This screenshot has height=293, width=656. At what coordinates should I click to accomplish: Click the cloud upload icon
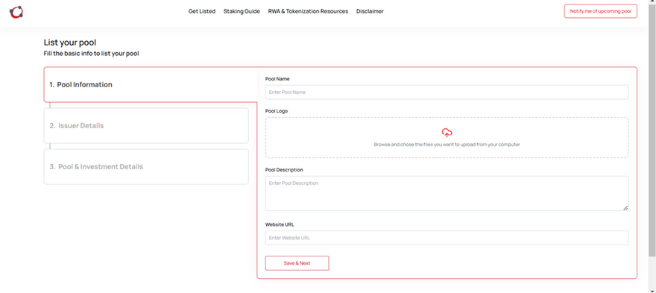(447, 133)
